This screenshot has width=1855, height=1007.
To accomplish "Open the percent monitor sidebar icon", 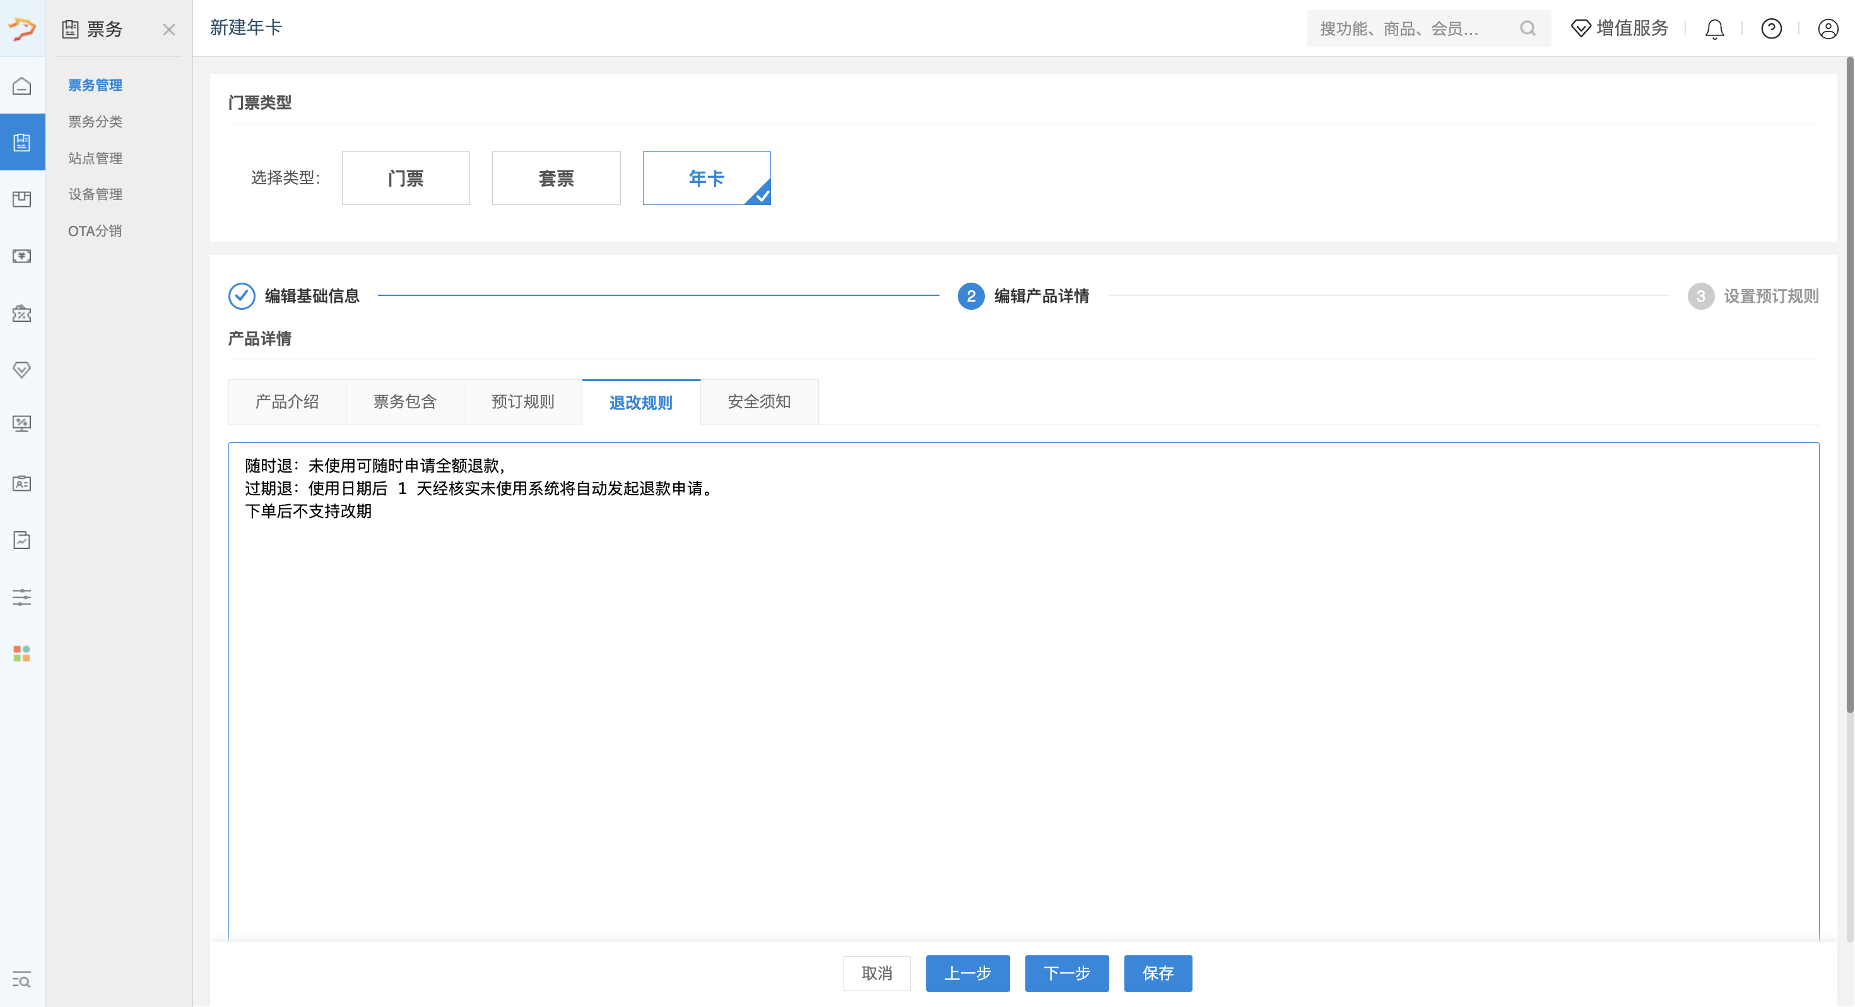I will tap(21, 423).
